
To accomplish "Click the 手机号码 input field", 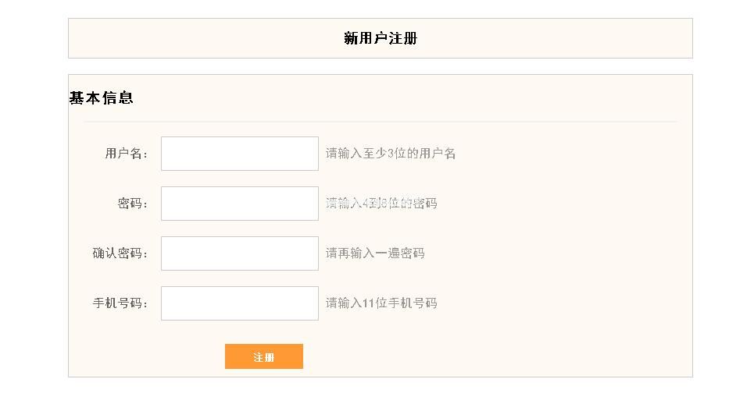I will tap(239, 303).
